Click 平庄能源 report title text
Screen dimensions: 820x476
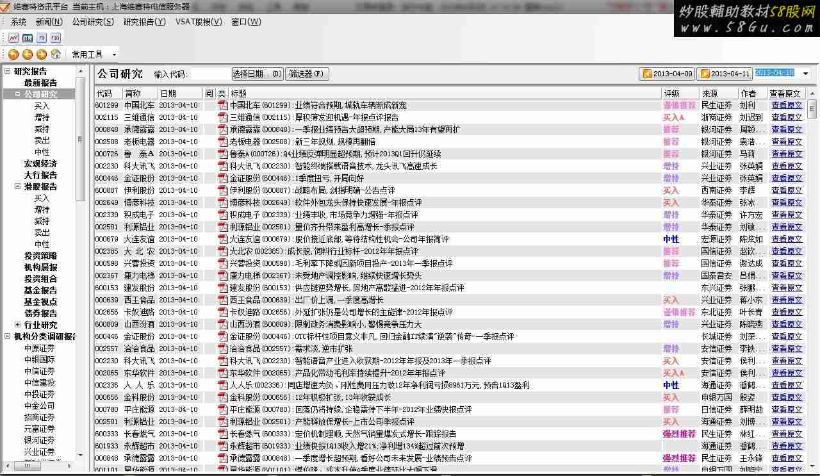tap(351, 409)
